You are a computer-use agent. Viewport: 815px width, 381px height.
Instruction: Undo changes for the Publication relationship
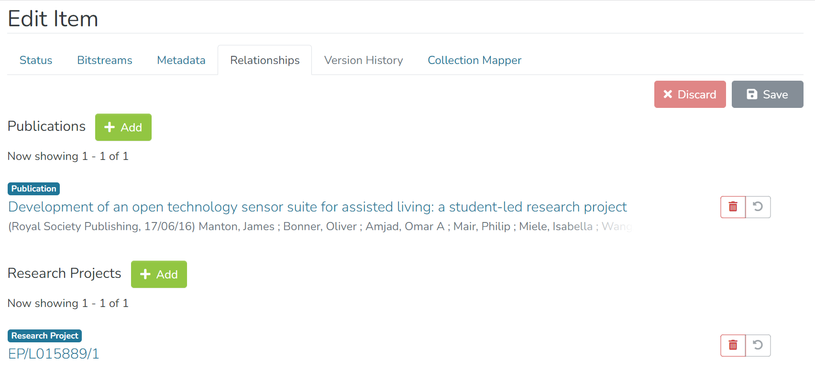[x=758, y=207]
